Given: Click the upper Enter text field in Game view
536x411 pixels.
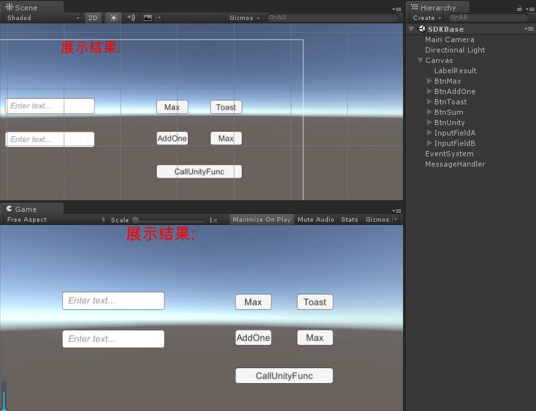Looking at the screenshot, I should click(113, 301).
